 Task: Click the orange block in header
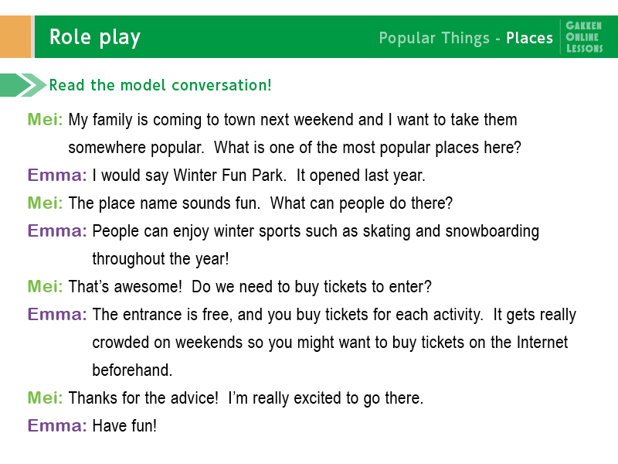15,36
